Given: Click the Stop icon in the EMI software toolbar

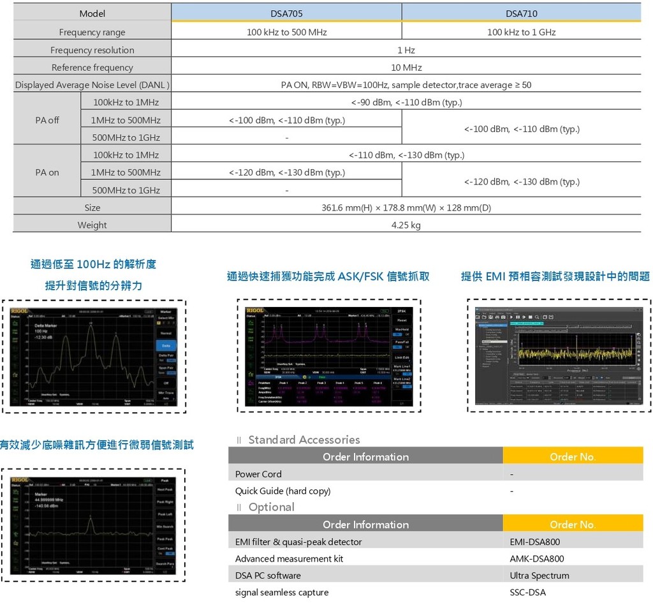Looking at the screenshot, I should pyautogui.click(x=530, y=317).
